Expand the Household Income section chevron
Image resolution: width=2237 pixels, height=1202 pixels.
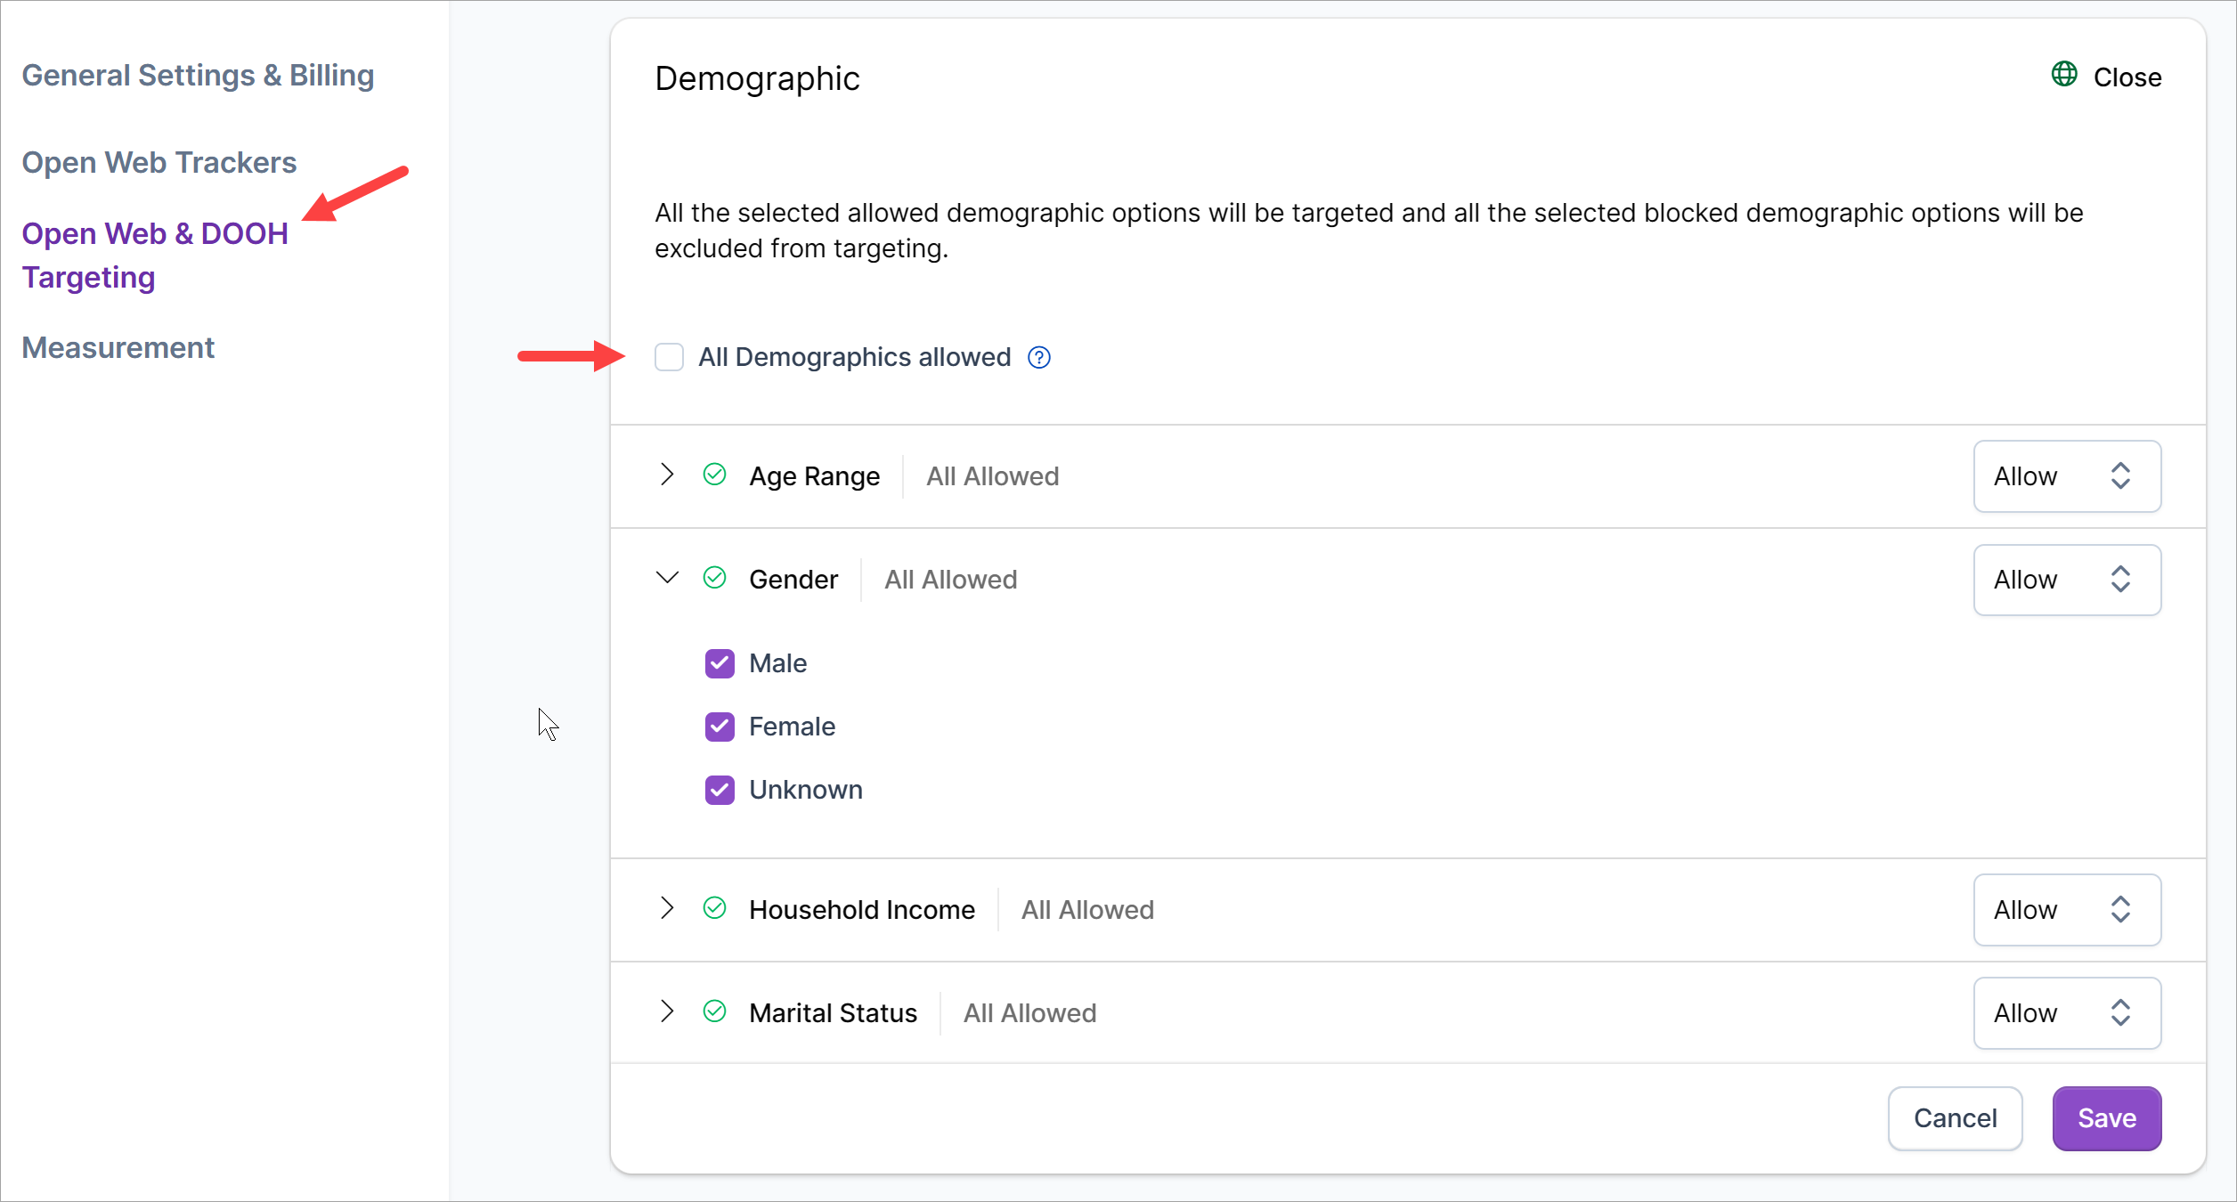[667, 908]
